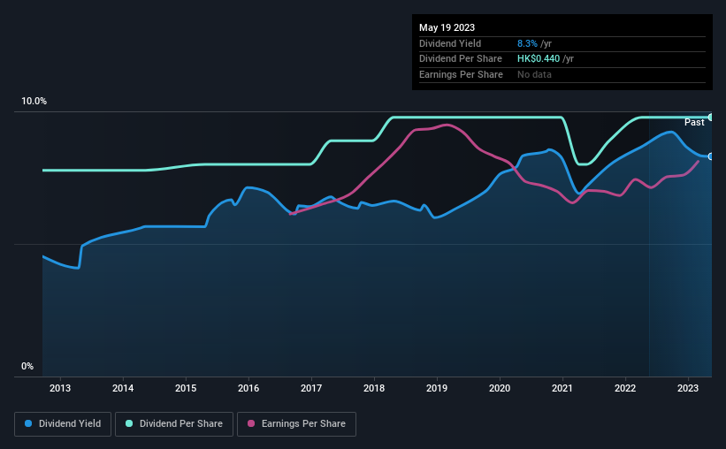
Task: Click the May 19 2023 tooltip date
Action: pyautogui.click(x=447, y=27)
